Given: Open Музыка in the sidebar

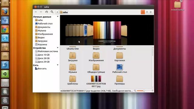Looking at the screenshot, I should (41, 30).
